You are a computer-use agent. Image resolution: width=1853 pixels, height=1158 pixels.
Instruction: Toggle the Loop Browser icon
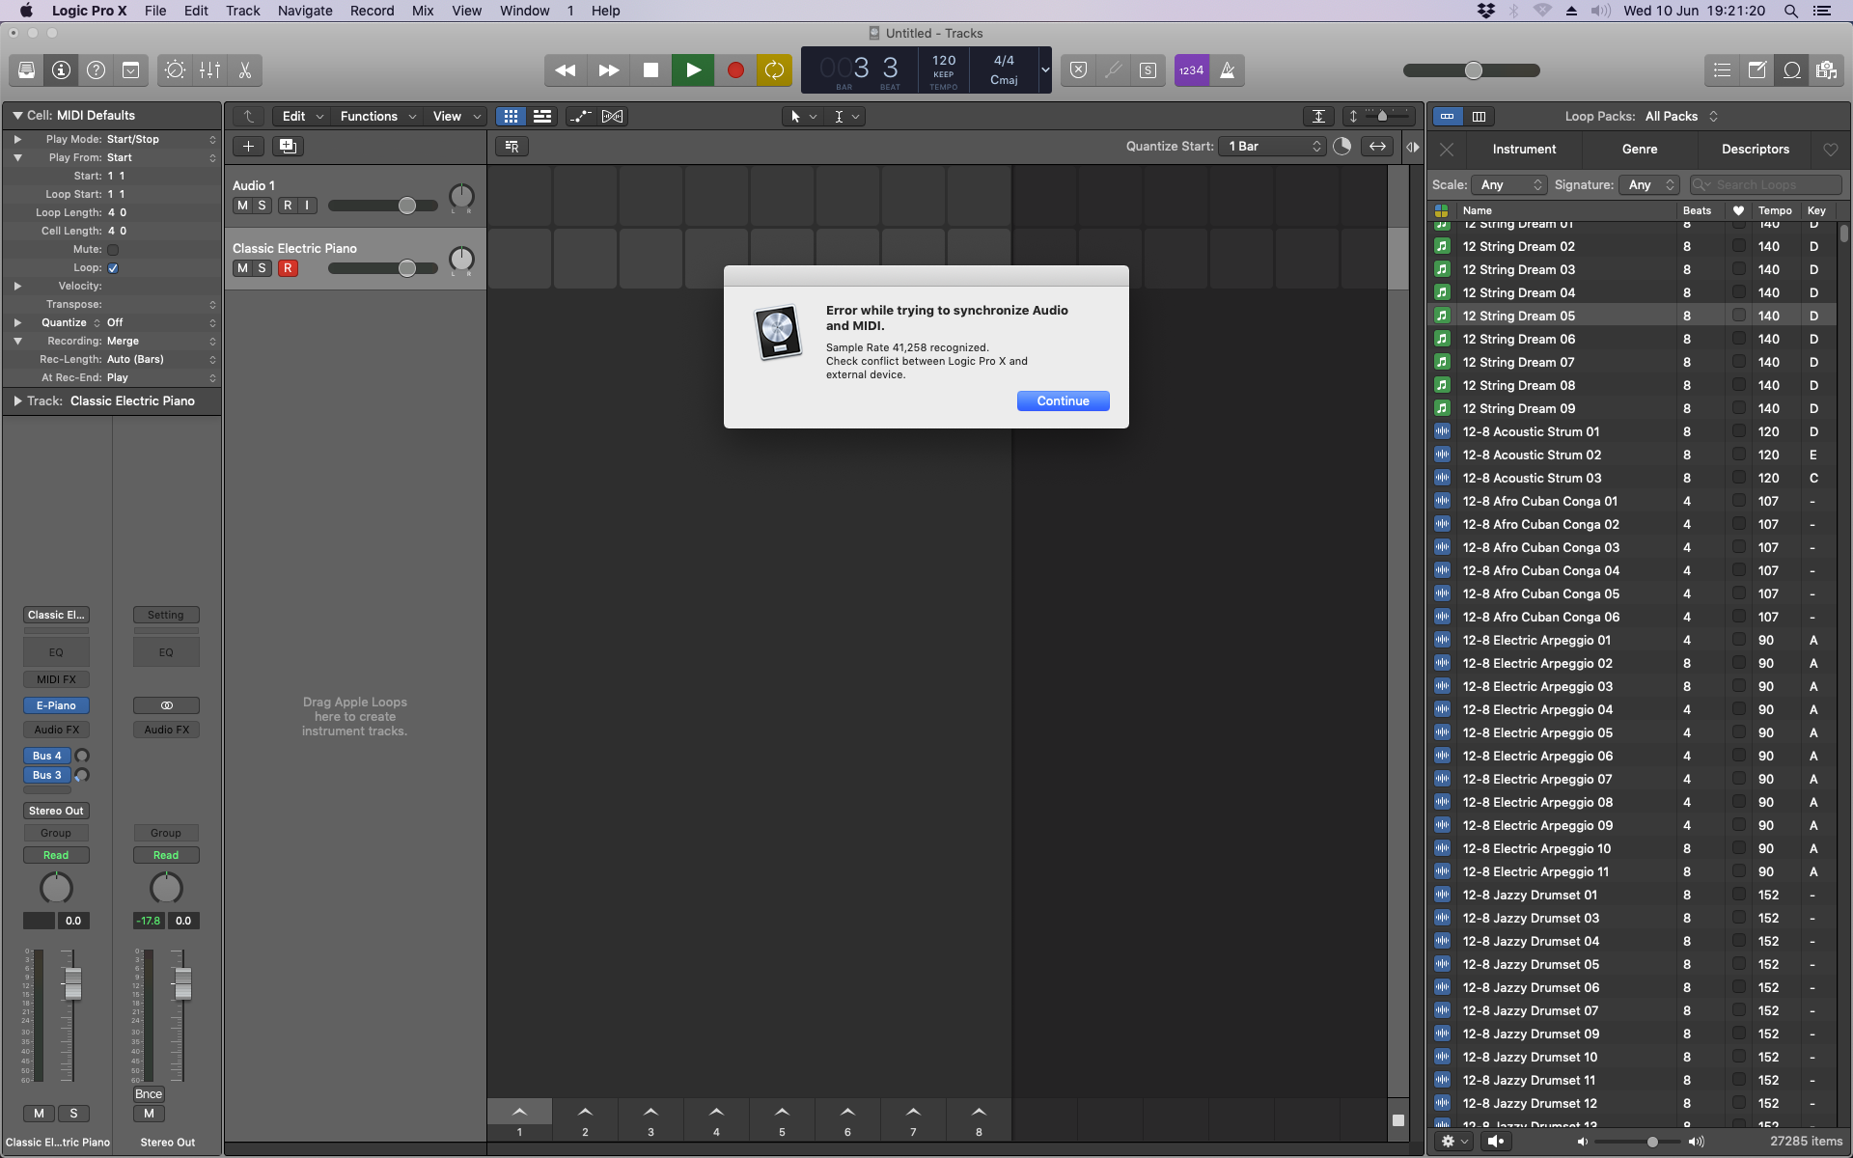(1792, 70)
